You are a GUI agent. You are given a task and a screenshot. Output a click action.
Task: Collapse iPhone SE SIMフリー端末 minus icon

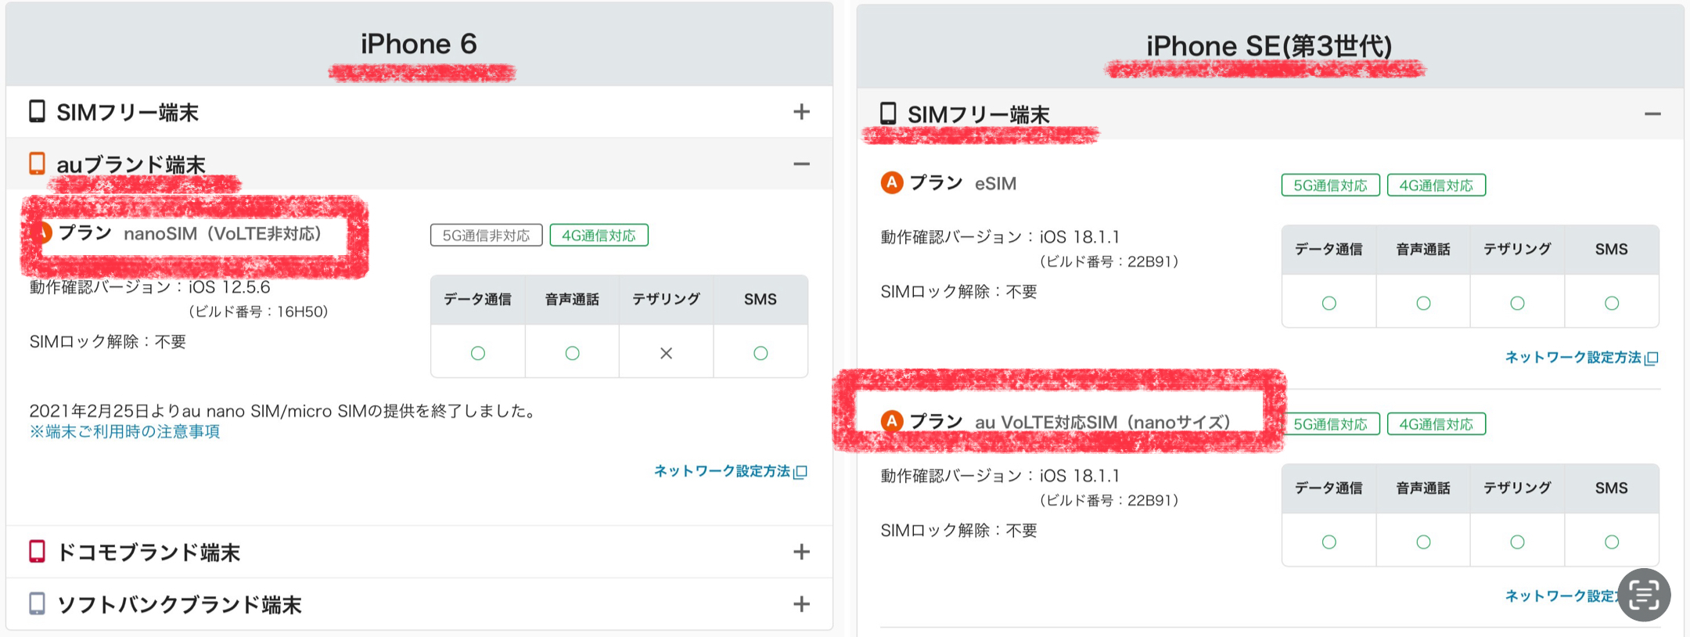coord(1652,114)
